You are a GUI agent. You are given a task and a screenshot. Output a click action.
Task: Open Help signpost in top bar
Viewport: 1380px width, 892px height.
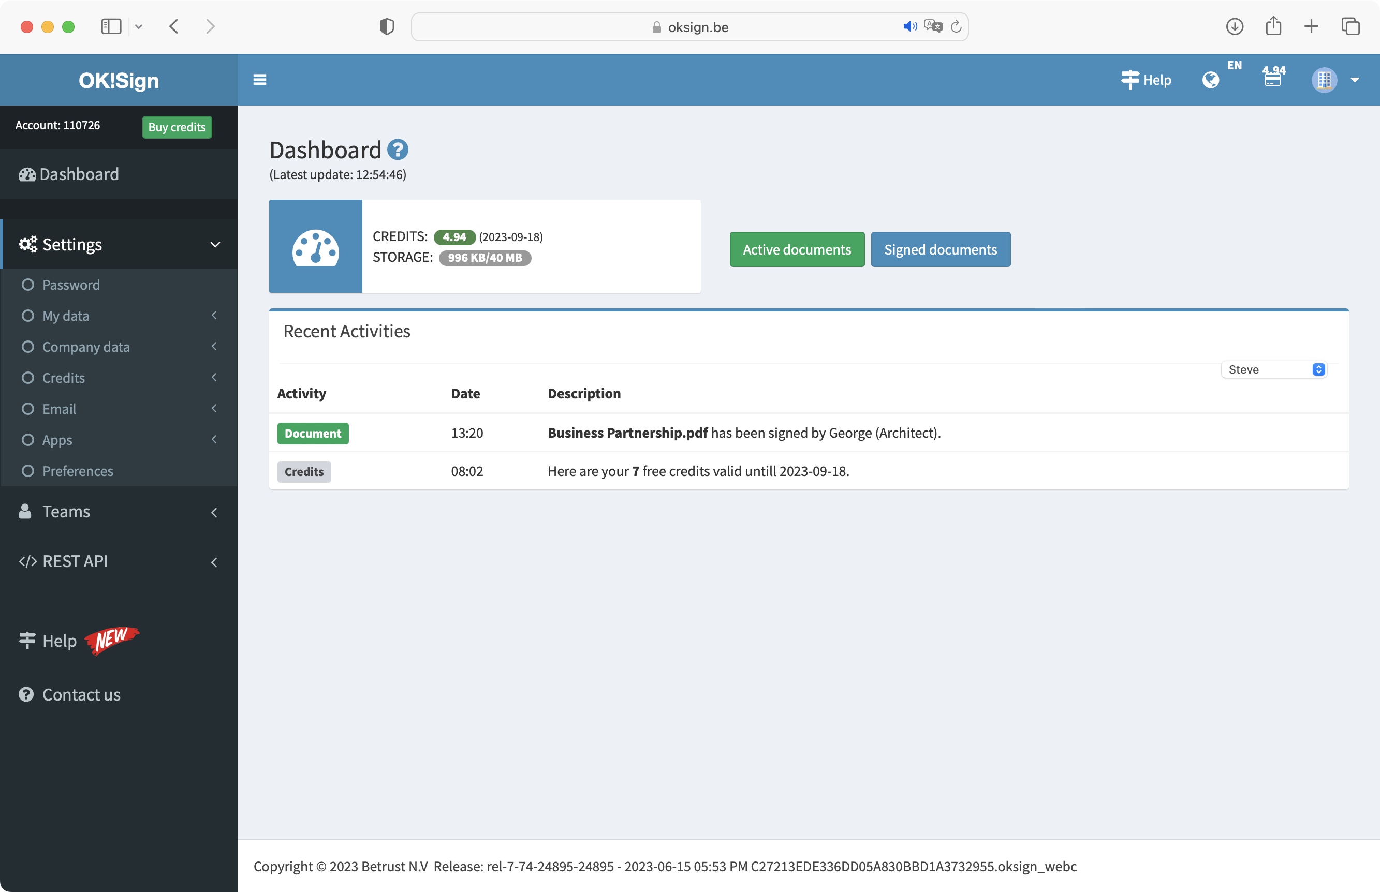coord(1146,79)
